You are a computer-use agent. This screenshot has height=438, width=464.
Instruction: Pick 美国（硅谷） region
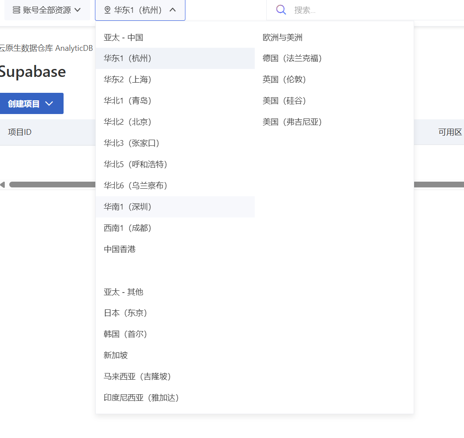(284, 101)
